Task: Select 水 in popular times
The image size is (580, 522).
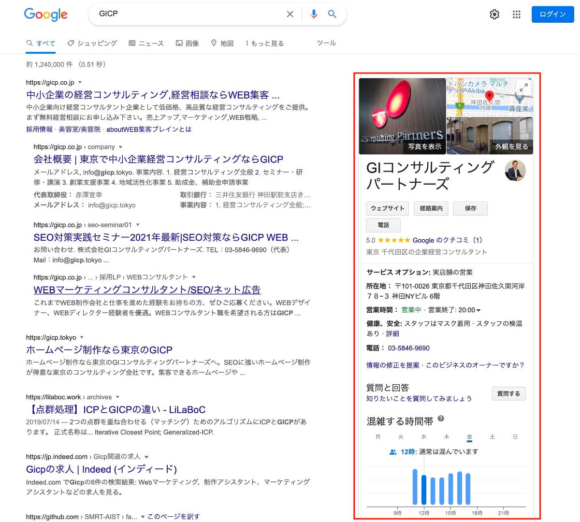Action: 424,437
